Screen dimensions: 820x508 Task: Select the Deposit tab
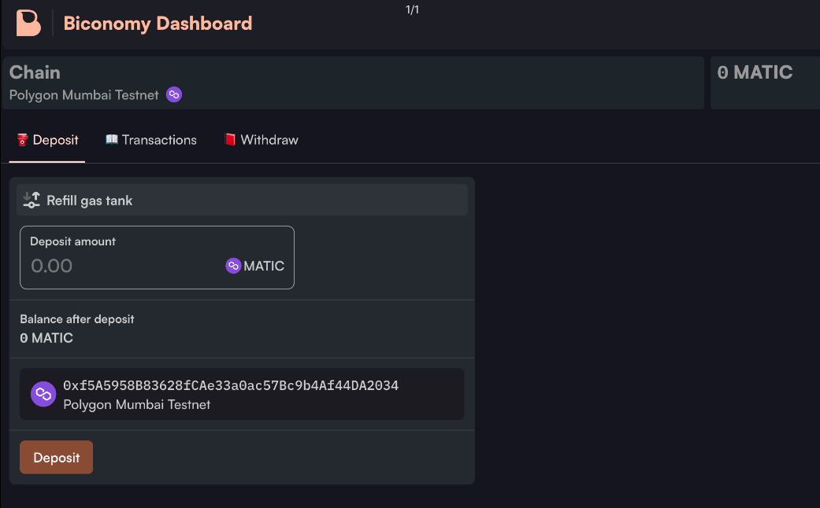55,140
